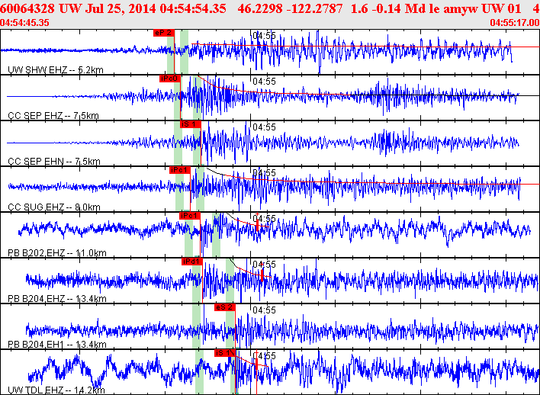Click the red coda end marker on B204 EHZ
The height and width of the screenshot is (395, 540).
tap(262, 275)
